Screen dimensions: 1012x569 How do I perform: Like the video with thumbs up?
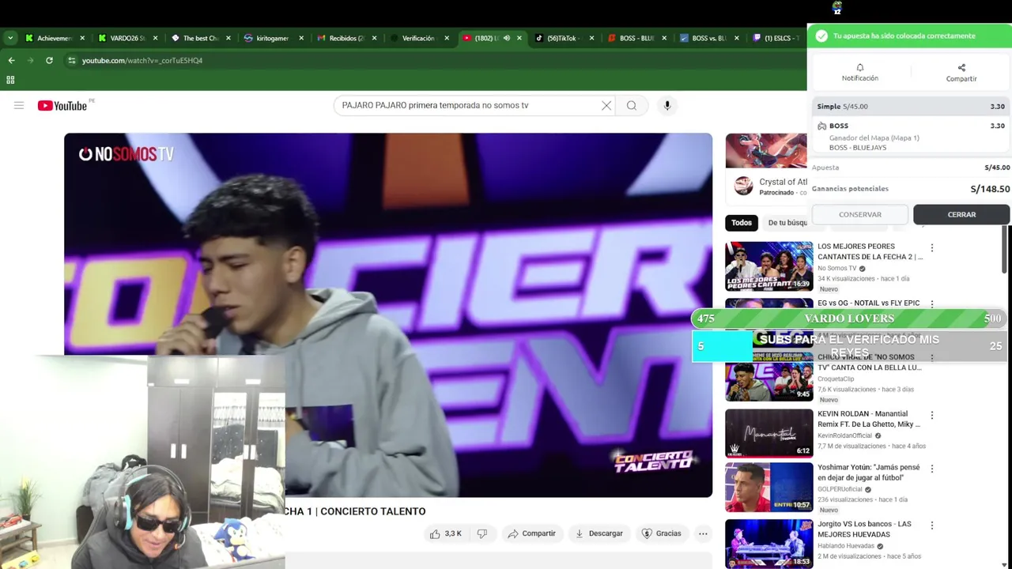tap(445, 533)
